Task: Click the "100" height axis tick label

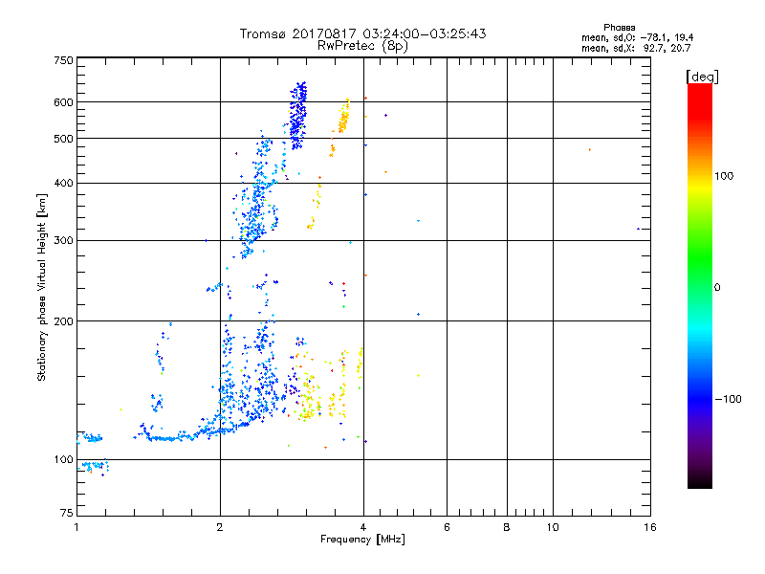Action: tap(63, 460)
